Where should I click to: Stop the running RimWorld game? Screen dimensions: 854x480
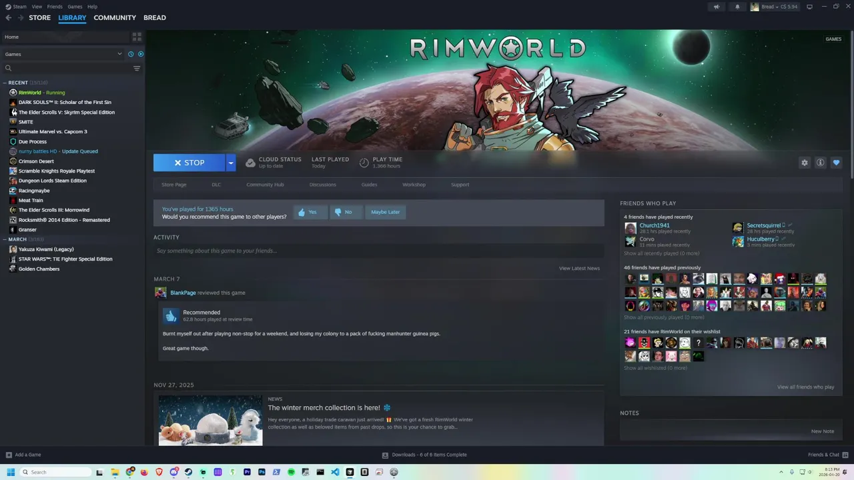(189, 163)
